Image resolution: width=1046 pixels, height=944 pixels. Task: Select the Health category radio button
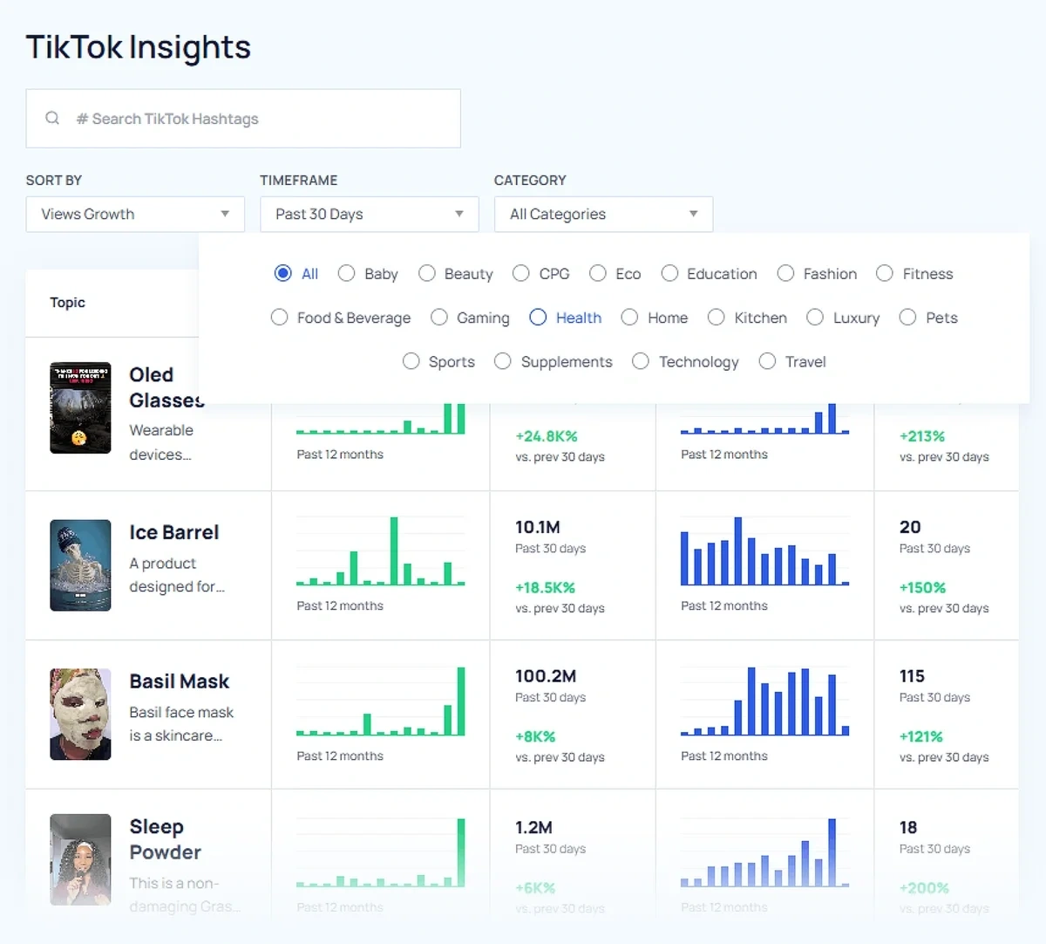(538, 318)
